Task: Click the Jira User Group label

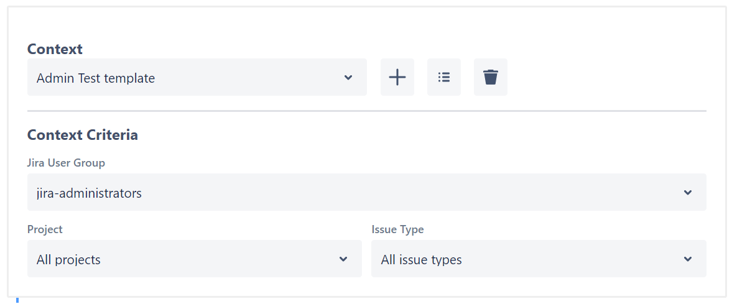Action: (x=66, y=163)
